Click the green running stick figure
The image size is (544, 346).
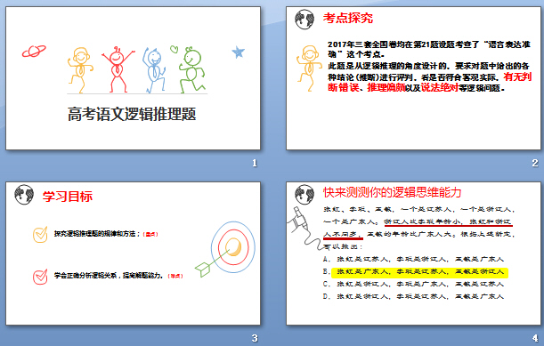click(191, 69)
